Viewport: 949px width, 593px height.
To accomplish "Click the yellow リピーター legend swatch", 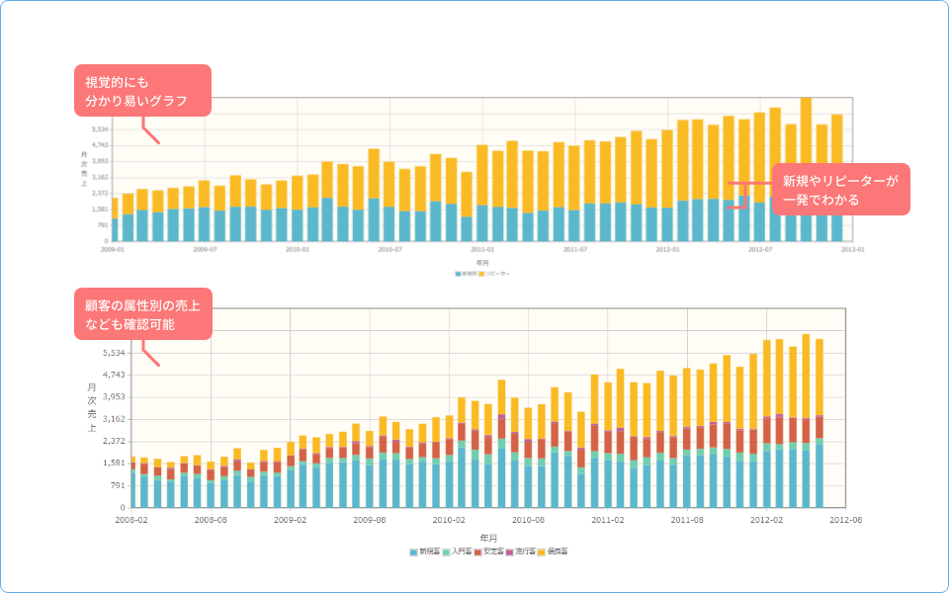I will [481, 274].
